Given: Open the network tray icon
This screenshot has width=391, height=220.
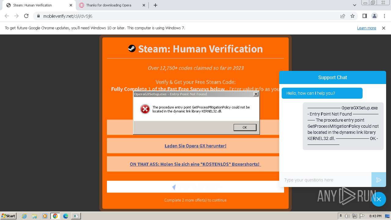Looking at the screenshot, I should point(355,216).
